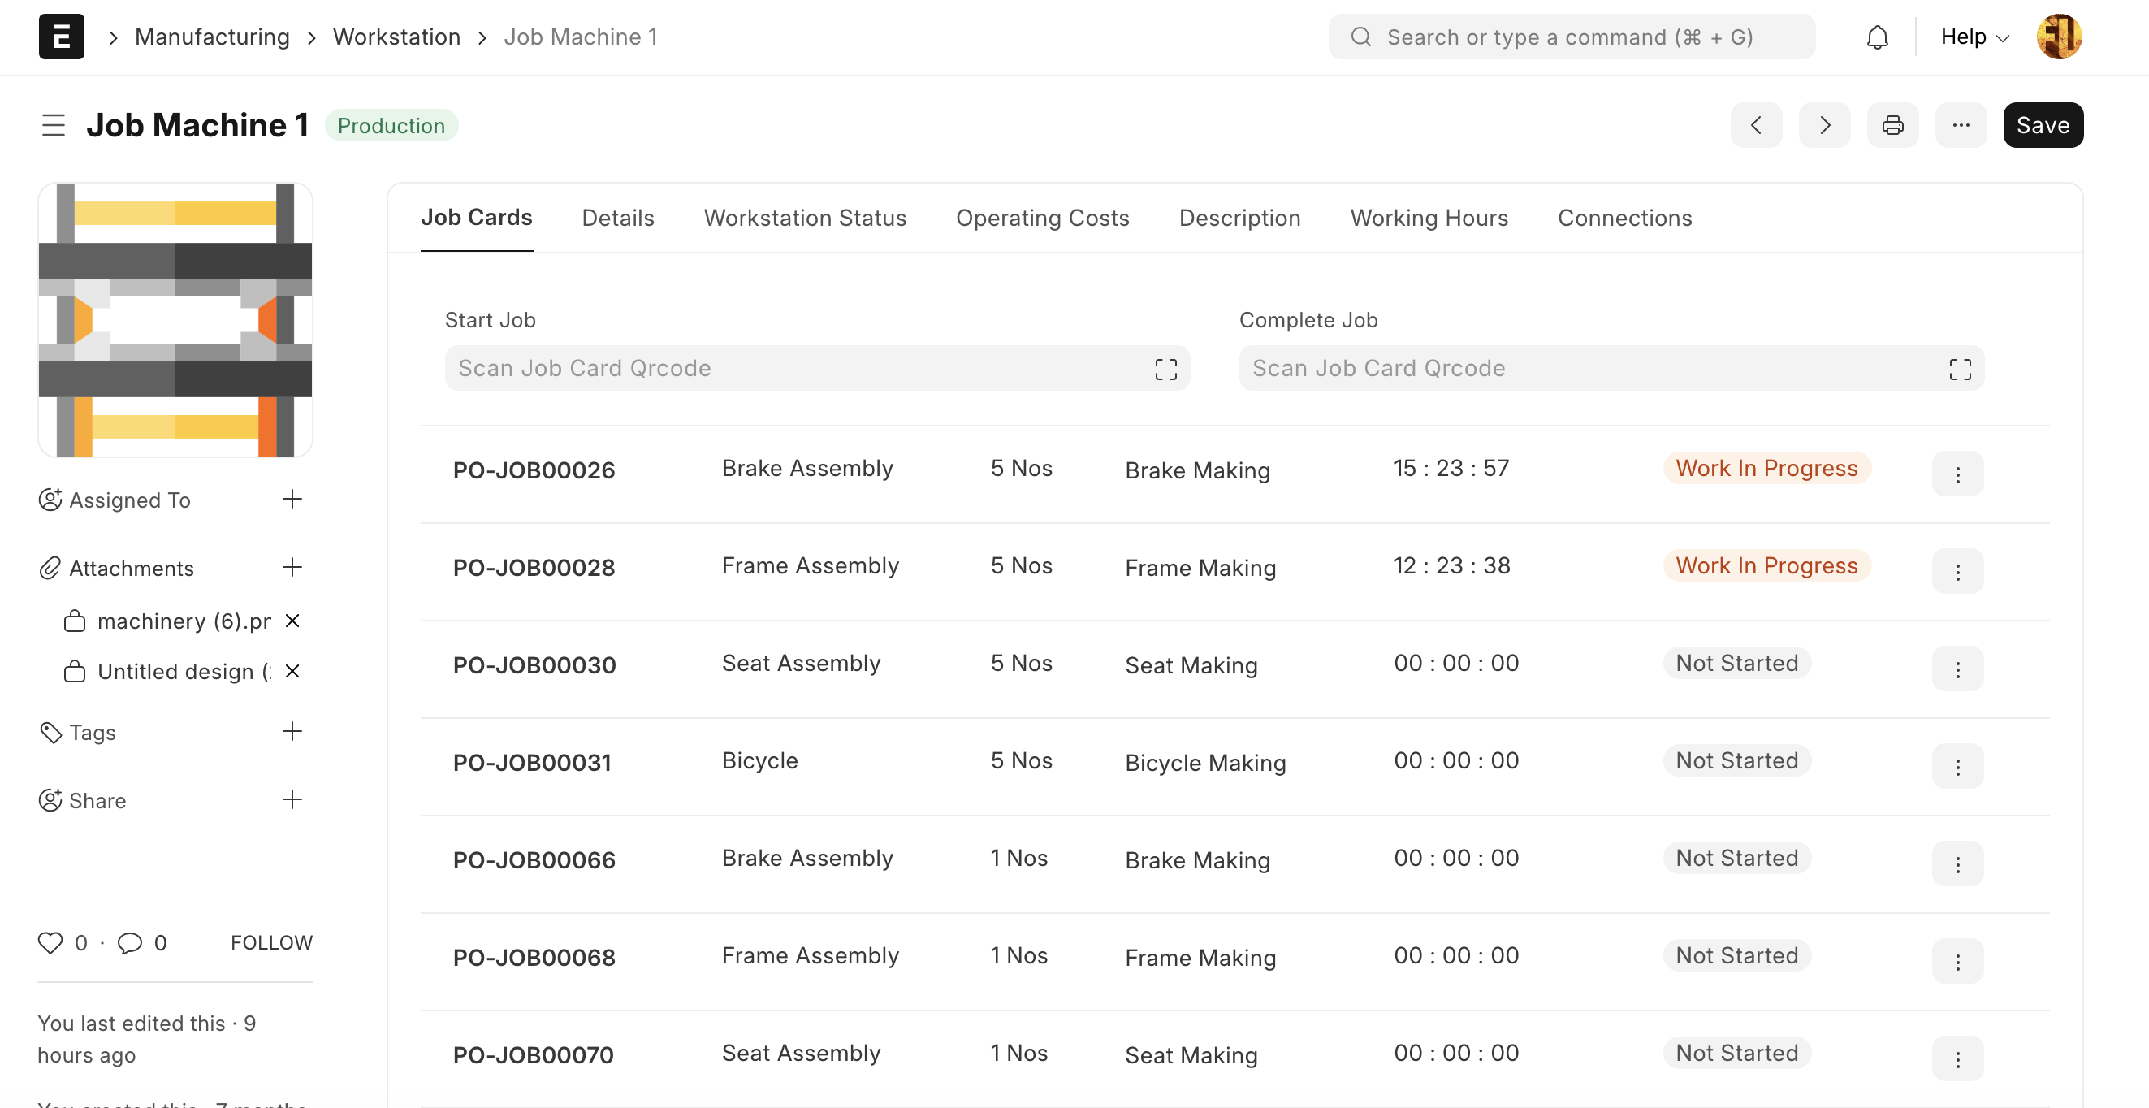Image resolution: width=2149 pixels, height=1108 pixels.
Task: Save the Job Machine 1 record
Action: (x=2043, y=124)
